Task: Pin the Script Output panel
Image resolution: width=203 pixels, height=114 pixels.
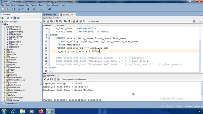Action: coord(44,79)
